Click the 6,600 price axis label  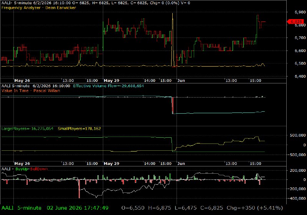300,51
